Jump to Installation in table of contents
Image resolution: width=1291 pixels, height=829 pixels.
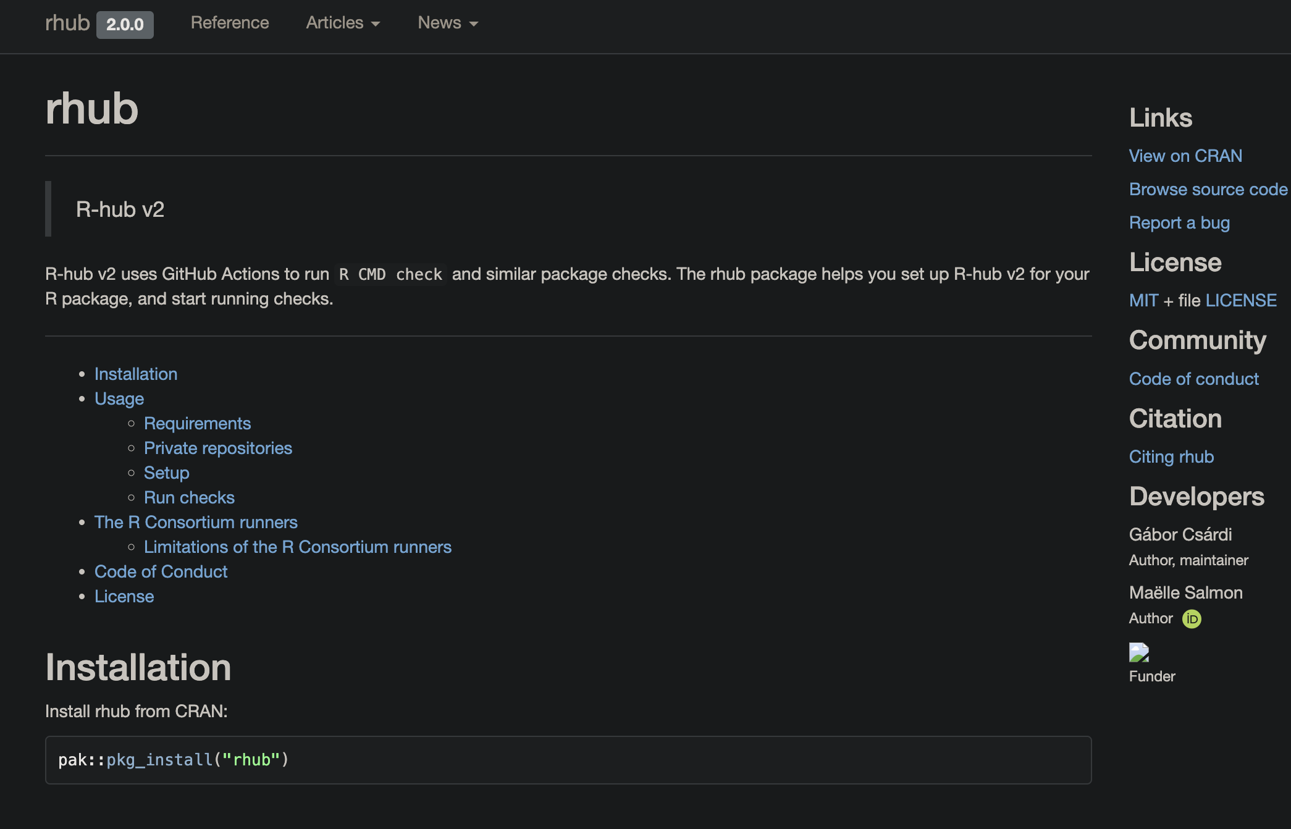[136, 374]
